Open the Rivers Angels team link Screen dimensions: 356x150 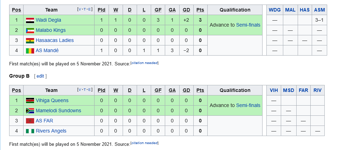pyautogui.click(x=51, y=131)
